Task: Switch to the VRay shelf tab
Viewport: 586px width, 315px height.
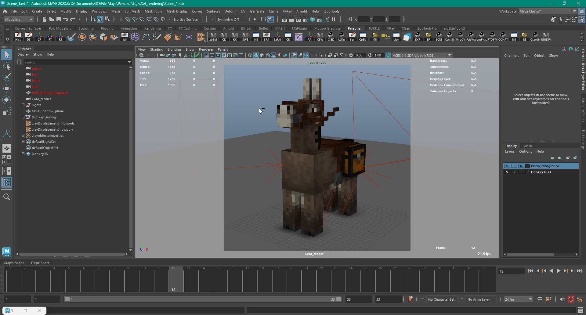Action: (x=391, y=28)
